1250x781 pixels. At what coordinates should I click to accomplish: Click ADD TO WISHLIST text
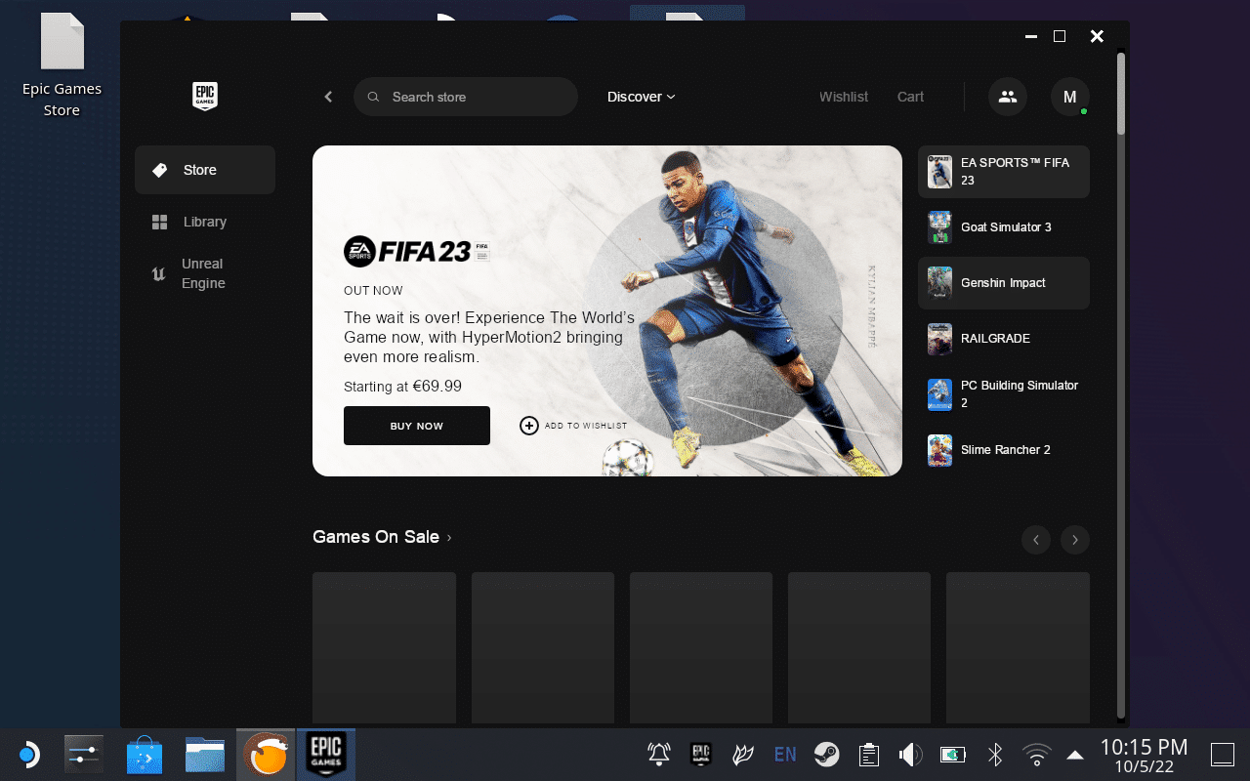(586, 426)
